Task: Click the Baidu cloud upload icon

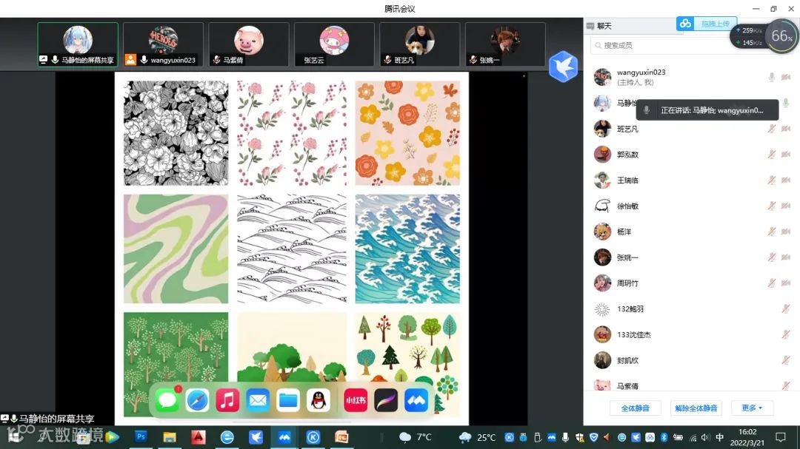Action: (x=685, y=24)
